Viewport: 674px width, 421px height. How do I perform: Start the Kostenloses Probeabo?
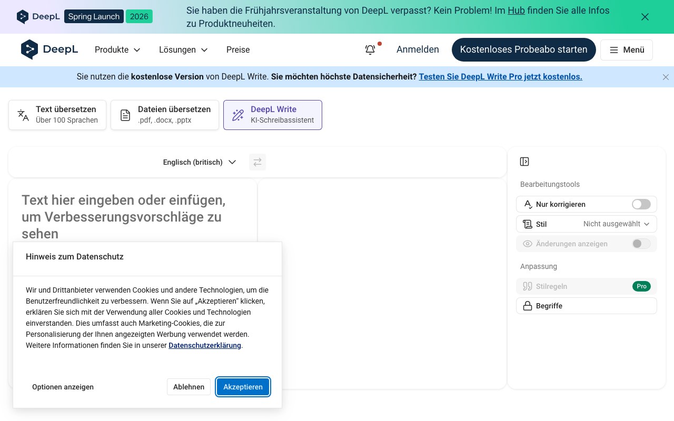coord(524,49)
